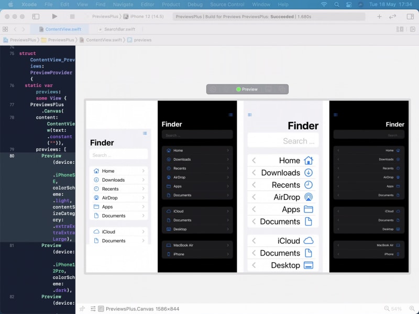
Task: Open the Debug menu
Action: 195,5
